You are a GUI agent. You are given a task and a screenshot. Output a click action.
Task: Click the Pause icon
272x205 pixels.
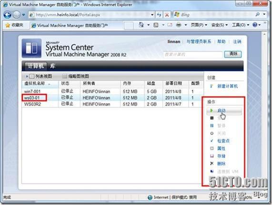click(x=212, y=125)
